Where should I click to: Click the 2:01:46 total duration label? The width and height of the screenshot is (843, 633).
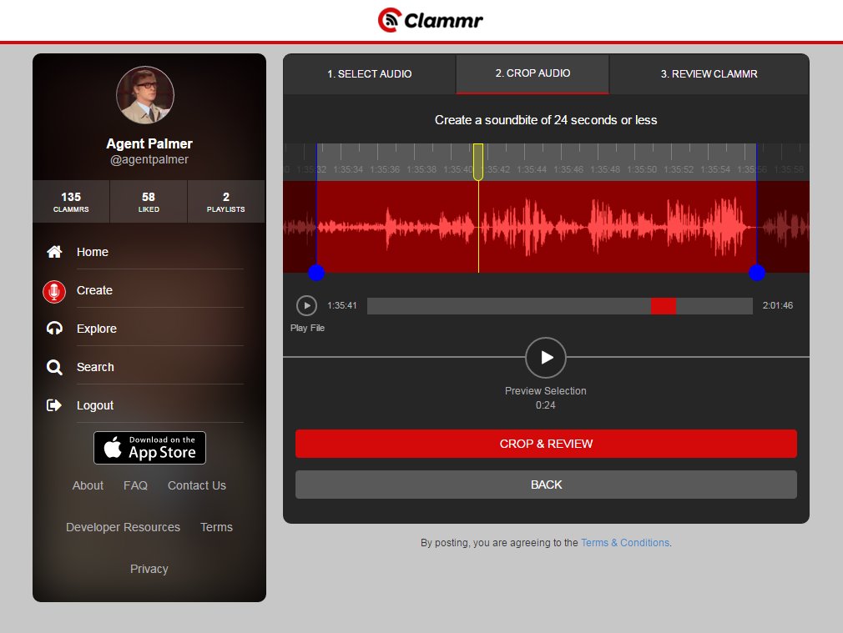(777, 305)
